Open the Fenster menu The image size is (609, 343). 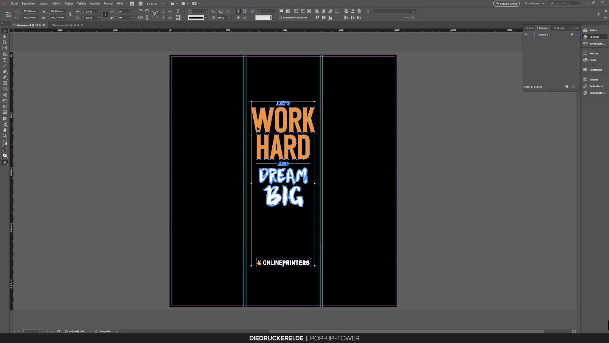click(108, 4)
